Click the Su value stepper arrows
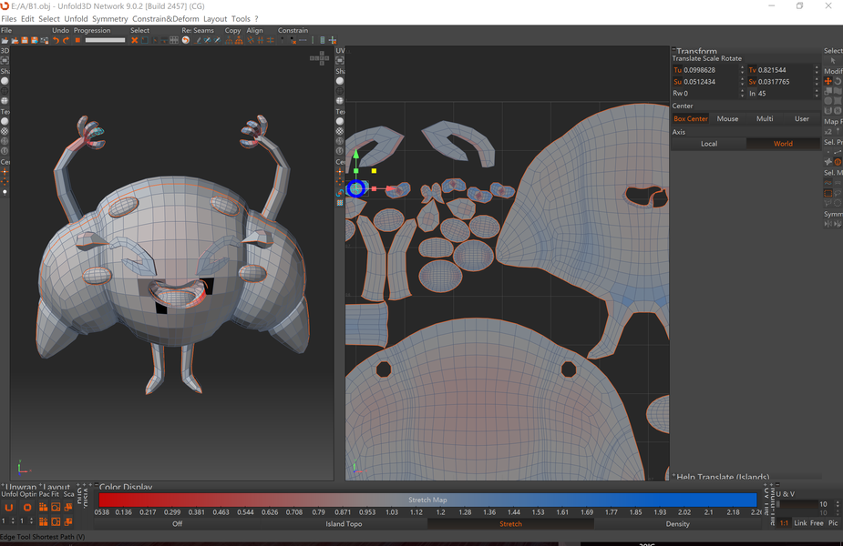Screen dimensions: 843x546 [x=742, y=82]
